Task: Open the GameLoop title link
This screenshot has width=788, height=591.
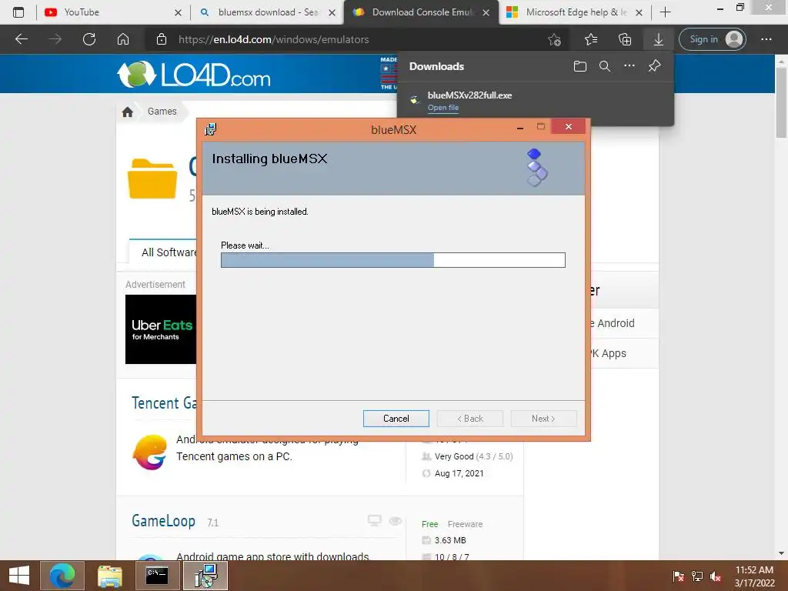Action: click(163, 521)
